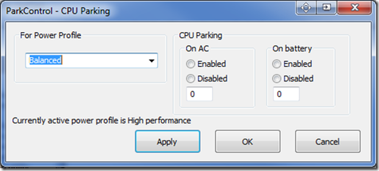
Task: Click the active power profile status text
Action: click(102, 121)
